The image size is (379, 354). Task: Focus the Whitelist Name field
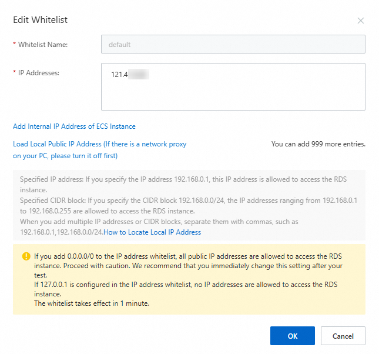point(233,44)
